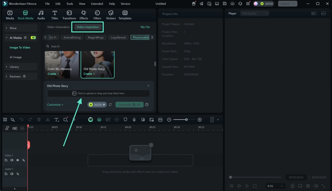Viewport: 332px width, 191px height.
Task: Click the Generate button
Action: click(x=129, y=105)
